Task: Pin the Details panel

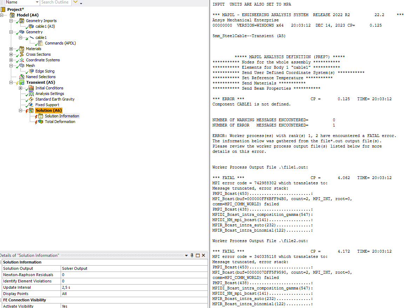Action: click(x=192, y=255)
